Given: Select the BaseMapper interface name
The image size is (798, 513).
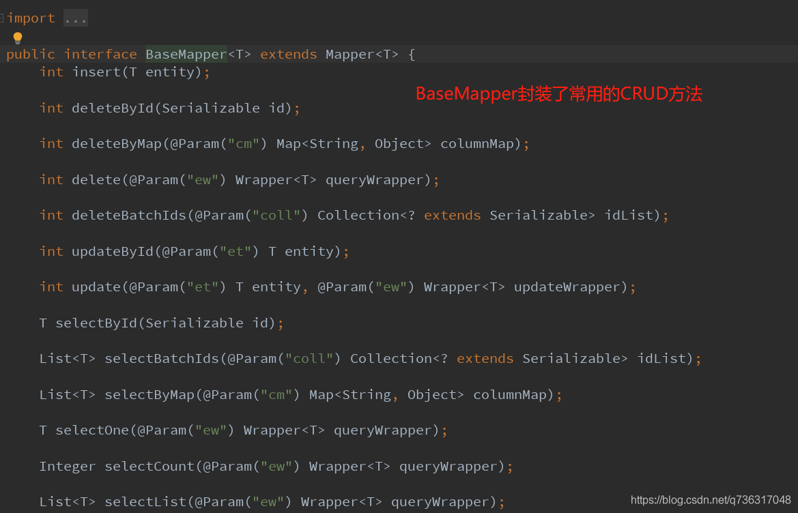Looking at the screenshot, I should [x=186, y=55].
